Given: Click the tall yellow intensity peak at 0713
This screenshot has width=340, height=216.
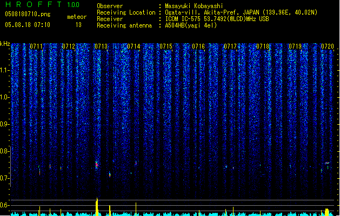Looking at the screenshot, I should pyautogui.click(x=97, y=207).
